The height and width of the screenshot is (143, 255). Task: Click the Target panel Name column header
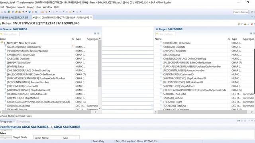158,39
